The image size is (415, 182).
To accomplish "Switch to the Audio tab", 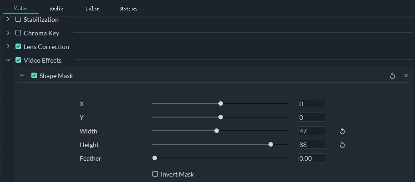I will [x=57, y=9].
